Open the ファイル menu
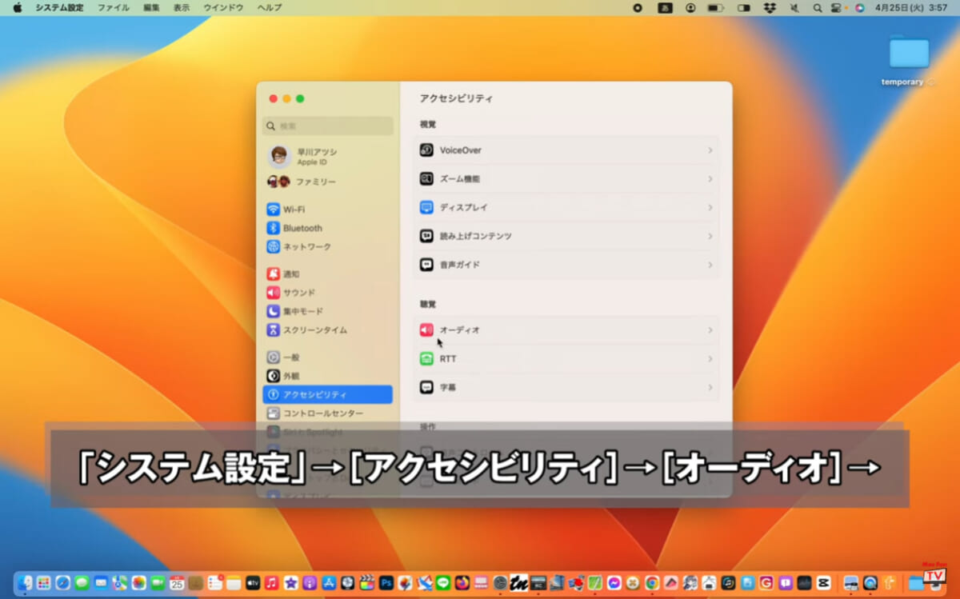960x599 pixels. tap(114, 8)
